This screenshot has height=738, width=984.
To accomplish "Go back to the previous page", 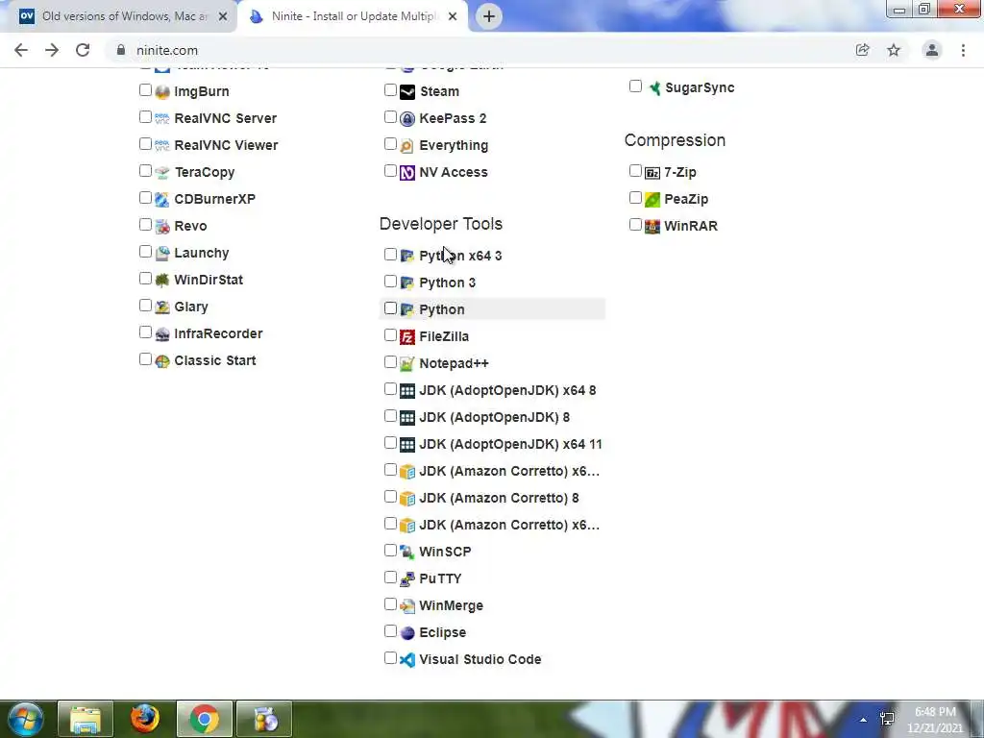I will tap(21, 50).
